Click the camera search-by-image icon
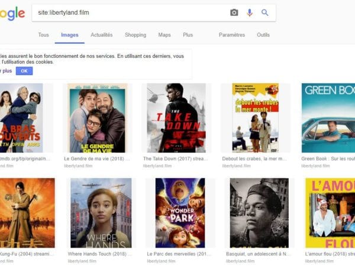Screen dimensions: 355x266 click(x=234, y=12)
